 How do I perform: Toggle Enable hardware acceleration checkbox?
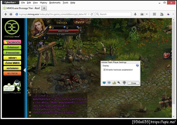point(104,70)
